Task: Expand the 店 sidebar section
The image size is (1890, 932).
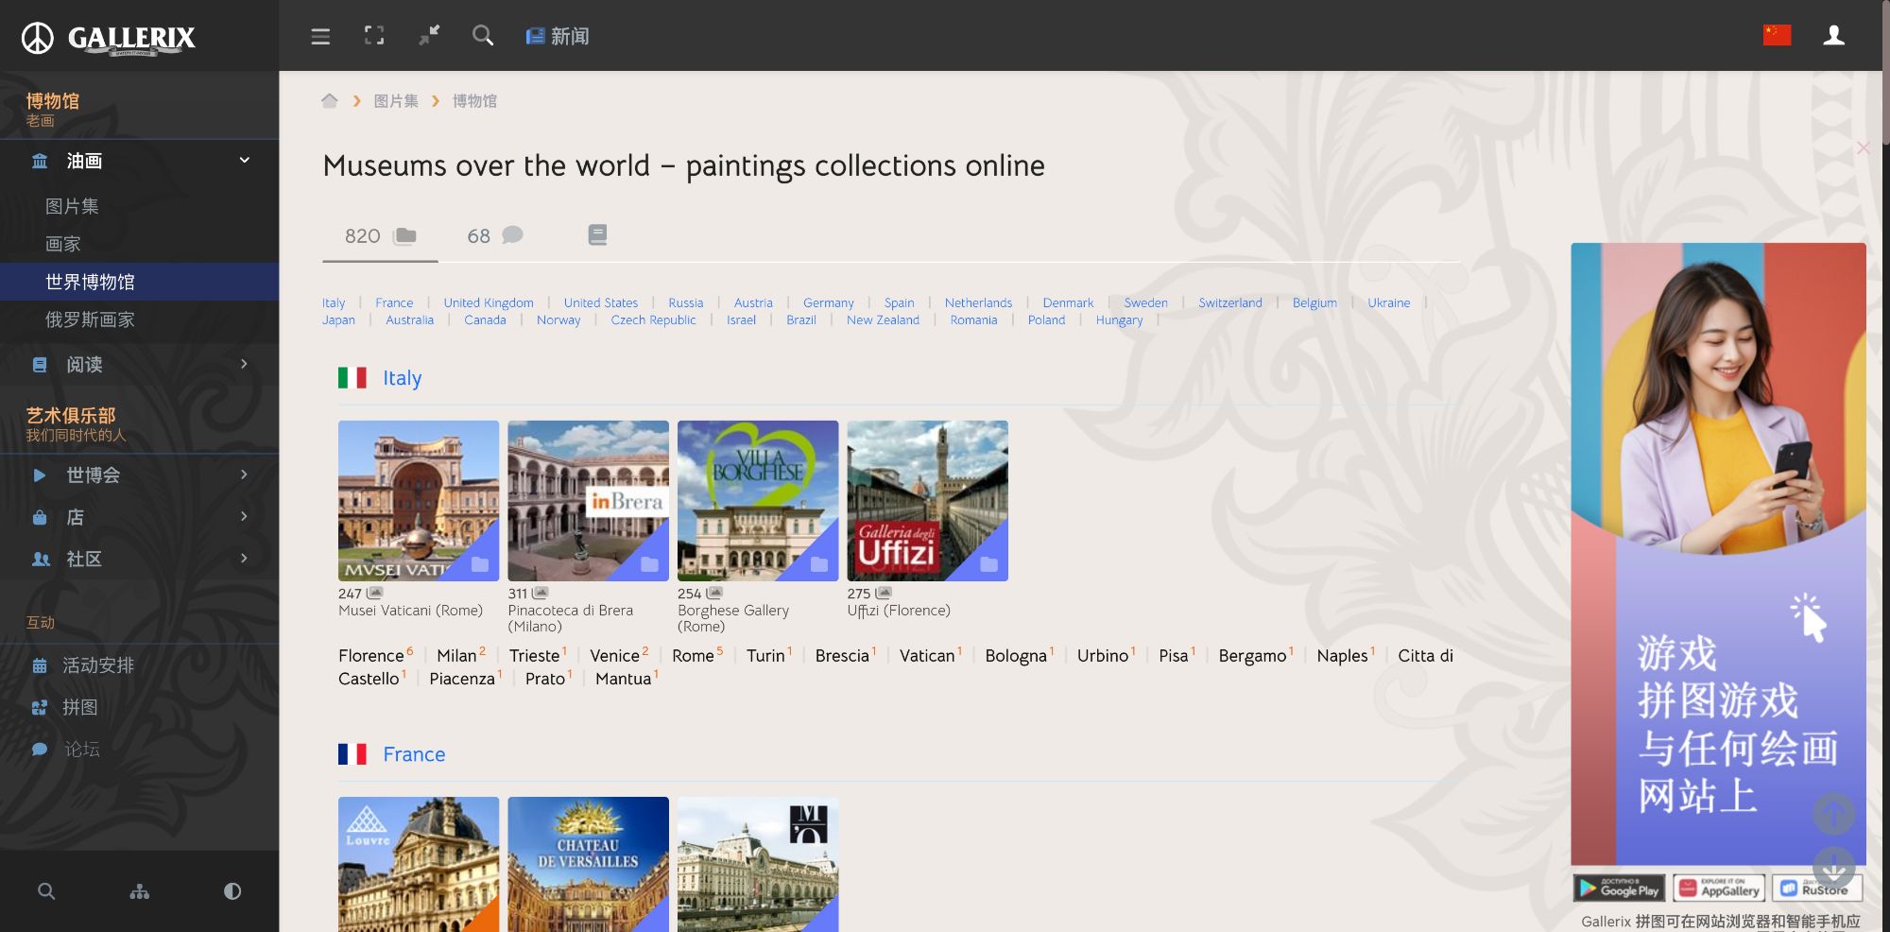Action: click(x=139, y=517)
